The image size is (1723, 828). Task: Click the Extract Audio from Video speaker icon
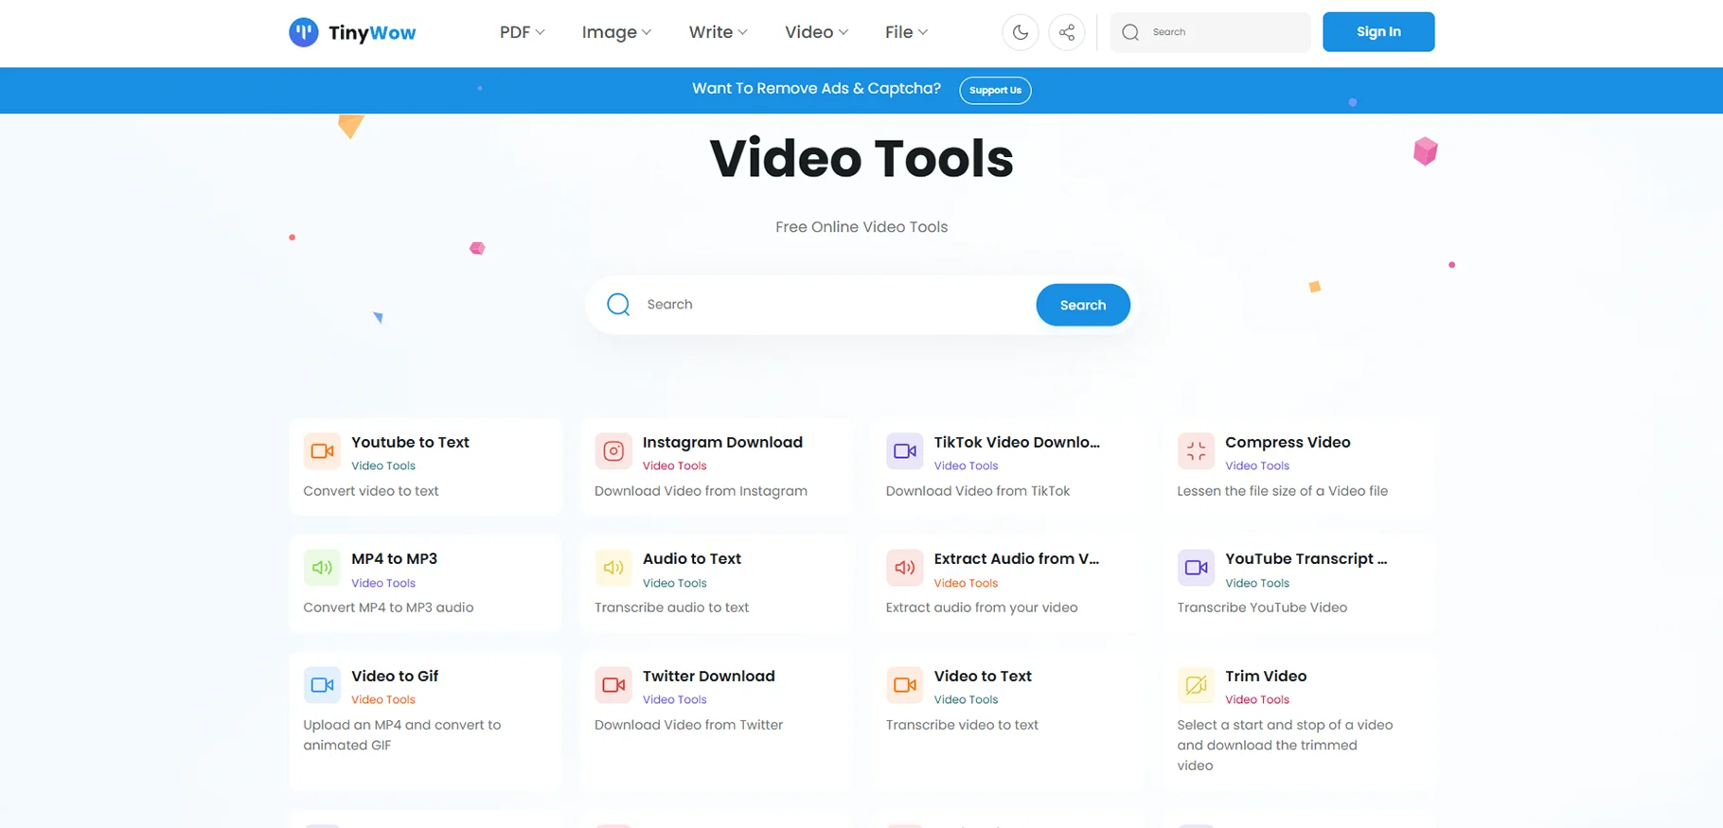coord(905,568)
